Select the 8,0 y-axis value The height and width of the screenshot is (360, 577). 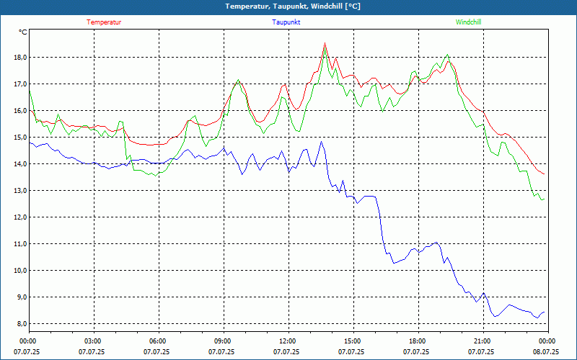click(22, 323)
